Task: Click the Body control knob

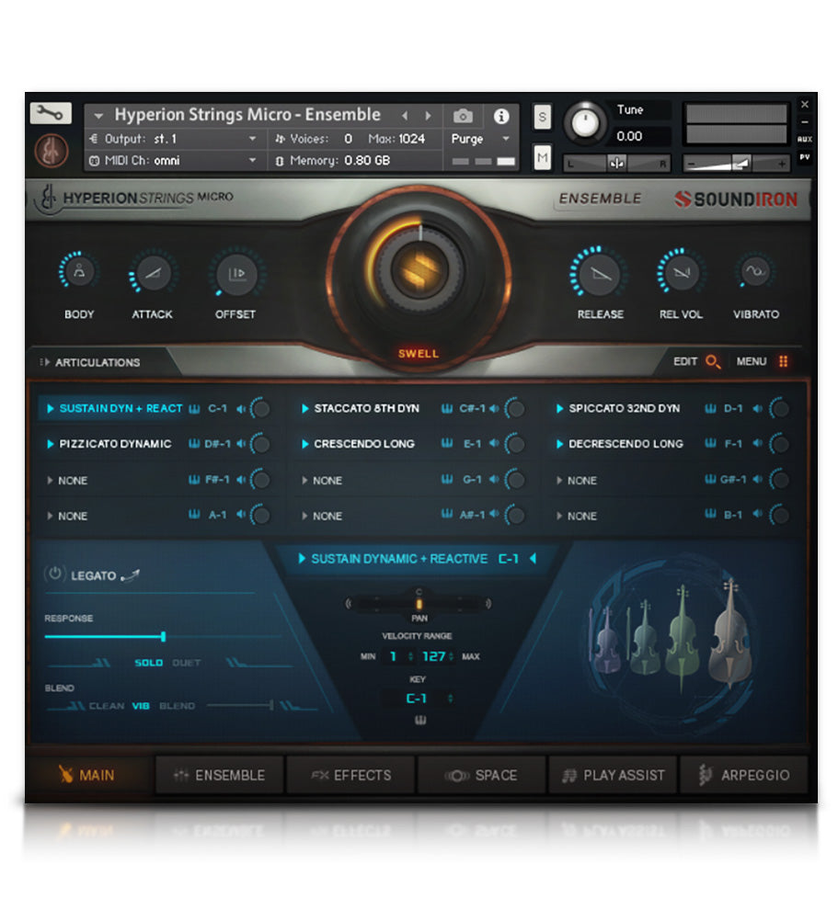Action: pyautogui.click(x=78, y=271)
